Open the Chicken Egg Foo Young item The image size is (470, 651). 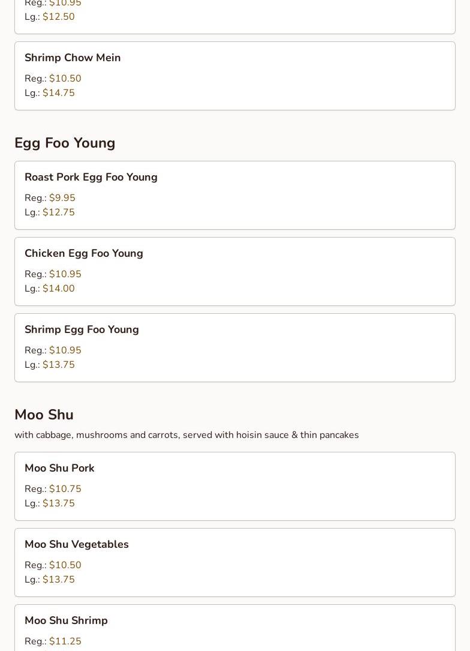[x=84, y=253]
